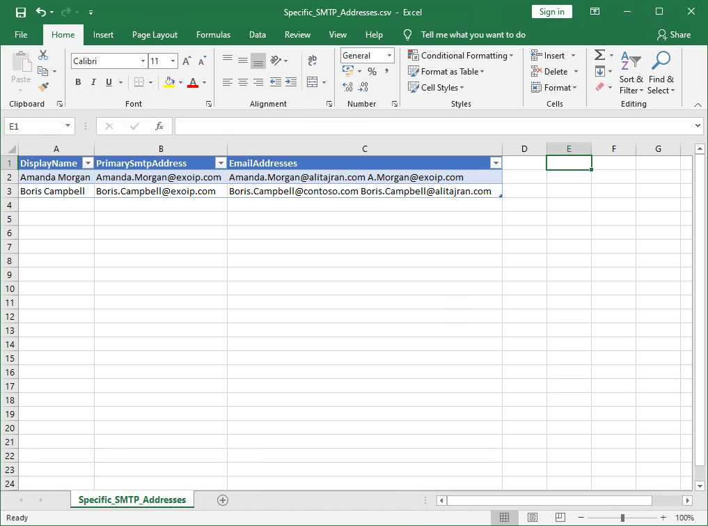Open the Data ribbon tab
This screenshot has height=526, width=708.
click(256, 34)
